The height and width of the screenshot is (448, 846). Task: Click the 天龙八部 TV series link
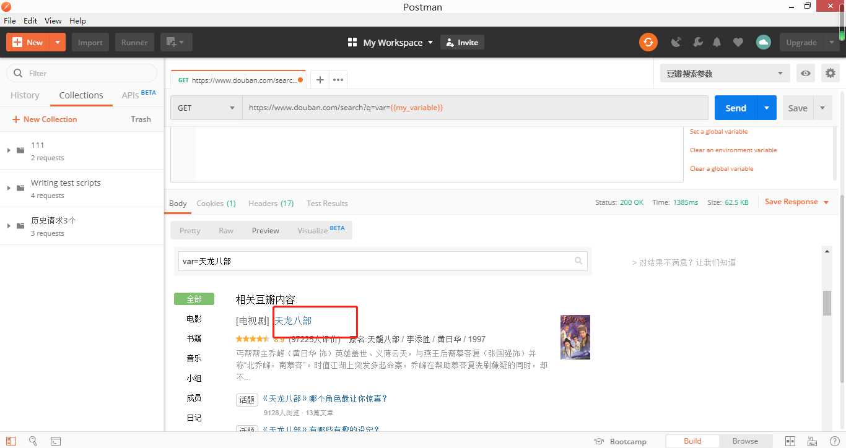pyautogui.click(x=293, y=321)
